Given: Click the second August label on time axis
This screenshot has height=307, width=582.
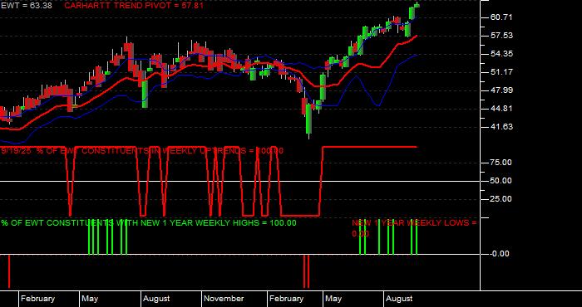Looking at the screenshot, I should click(399, 299).
